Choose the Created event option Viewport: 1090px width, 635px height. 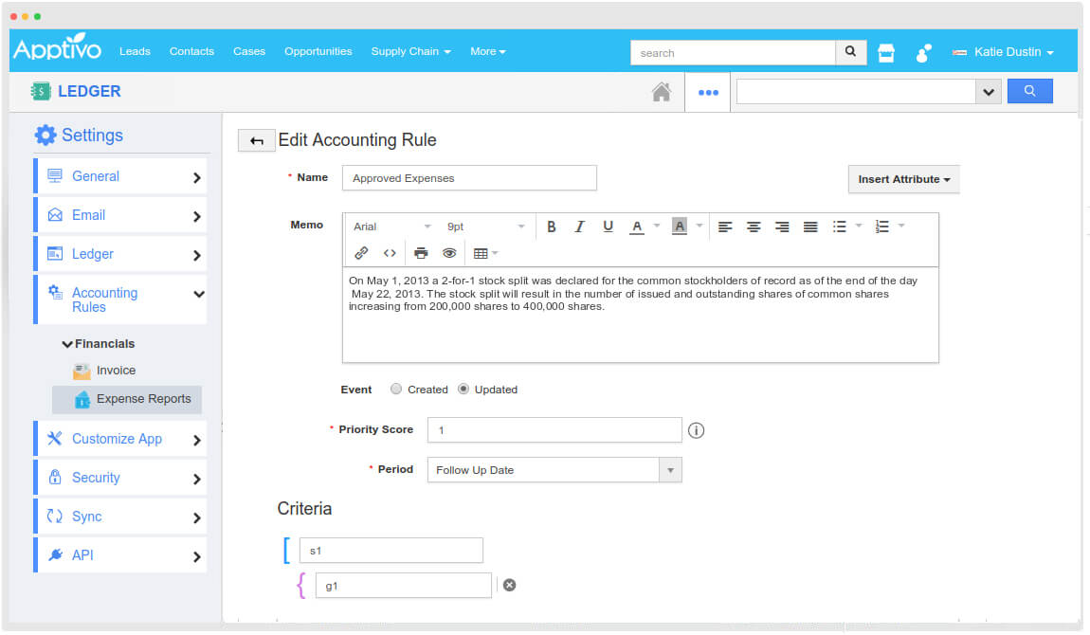click(x=395, y=389)
